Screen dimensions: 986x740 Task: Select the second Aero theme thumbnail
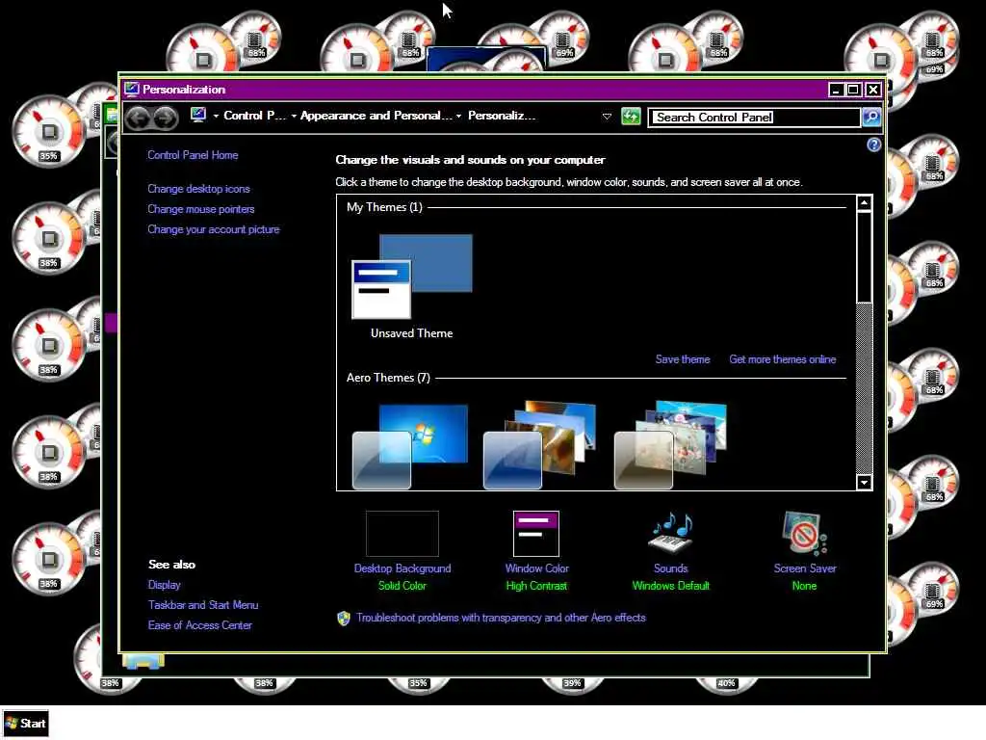(539, 445)
